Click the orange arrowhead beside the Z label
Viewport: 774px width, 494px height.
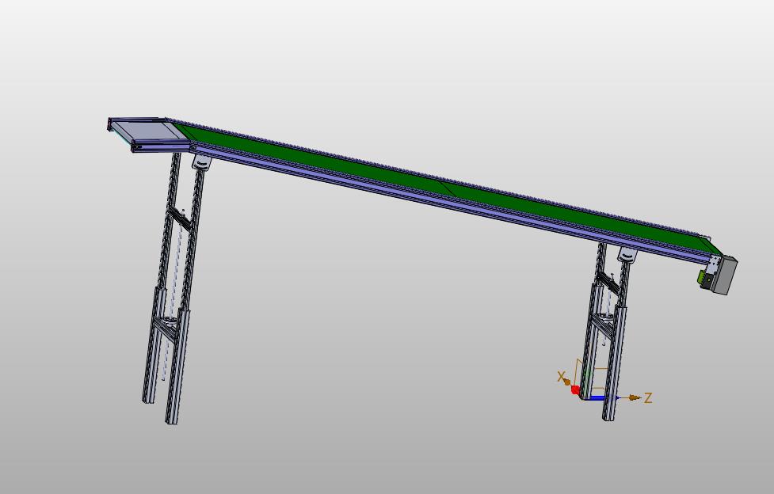[x=635, y=397]
